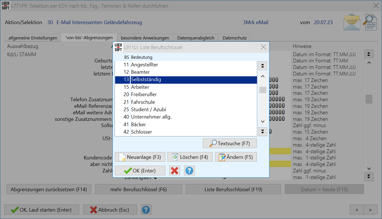The height and width of the screenshot is (219, 382).
Task: Jump to list top with double-up arrow
Action: pyautogui.click(x=263, y=66)
